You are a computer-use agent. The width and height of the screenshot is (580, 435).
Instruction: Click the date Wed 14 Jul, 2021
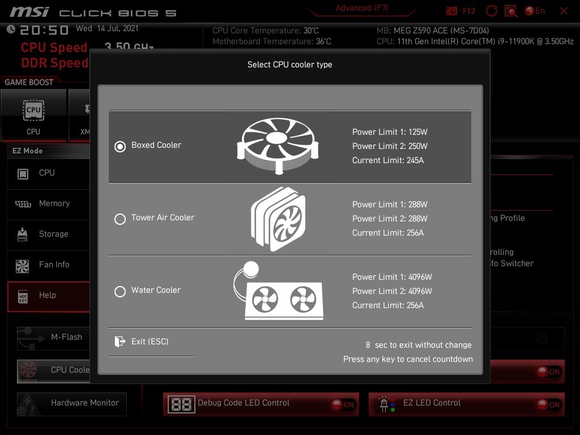click(107, 28)
